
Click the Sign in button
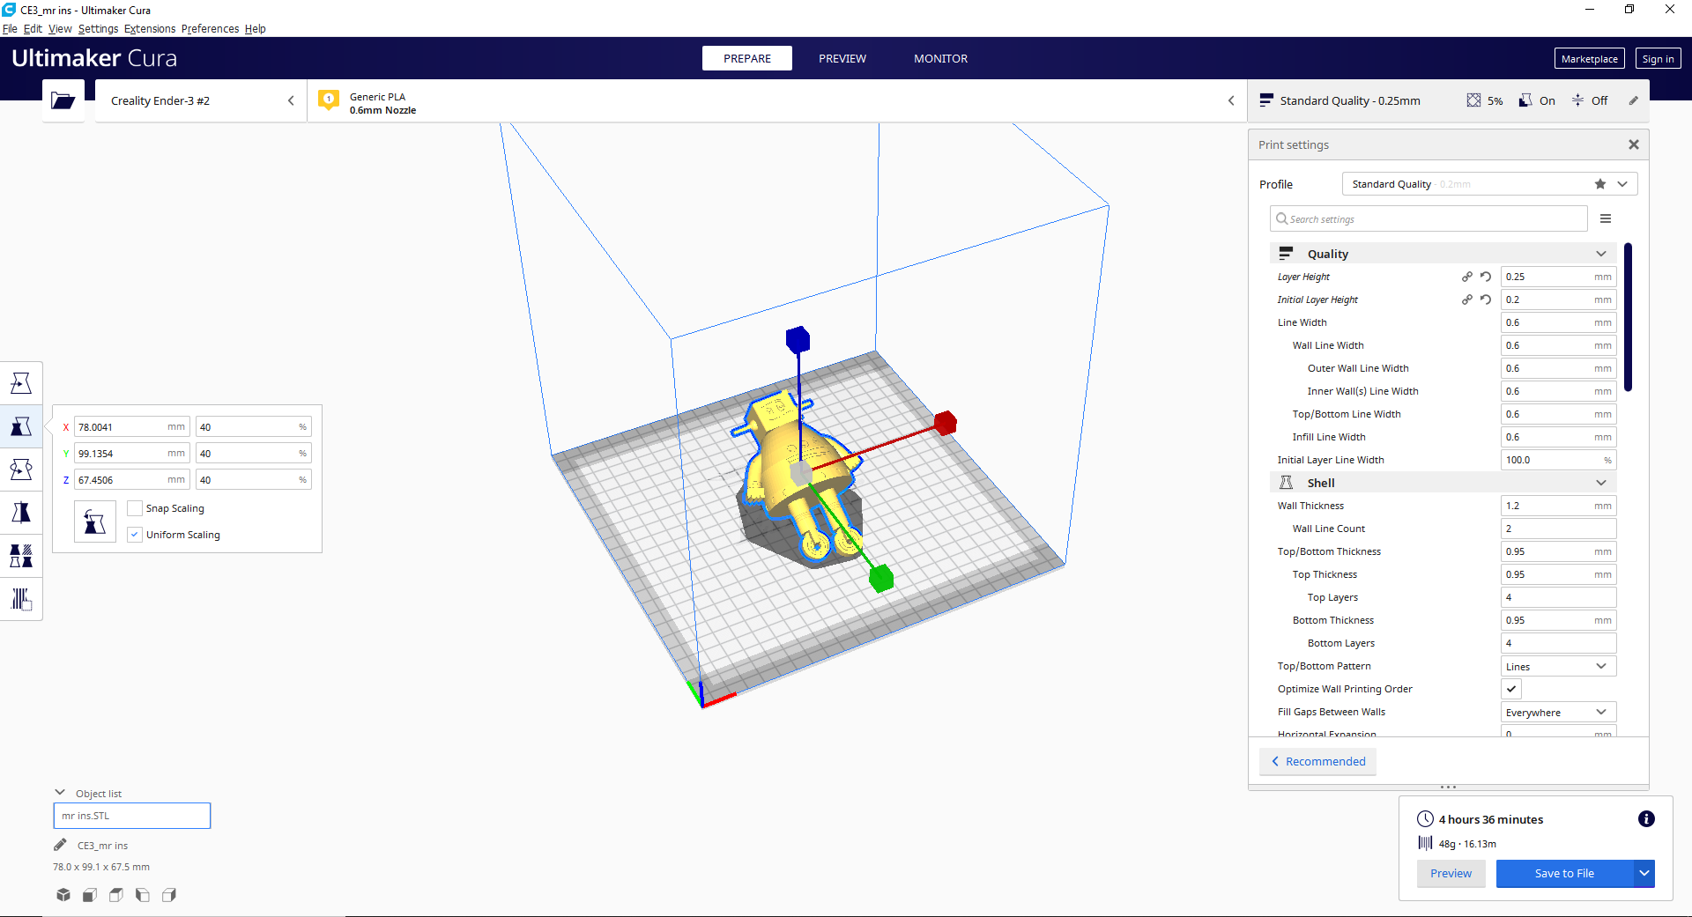(1658, 59)
